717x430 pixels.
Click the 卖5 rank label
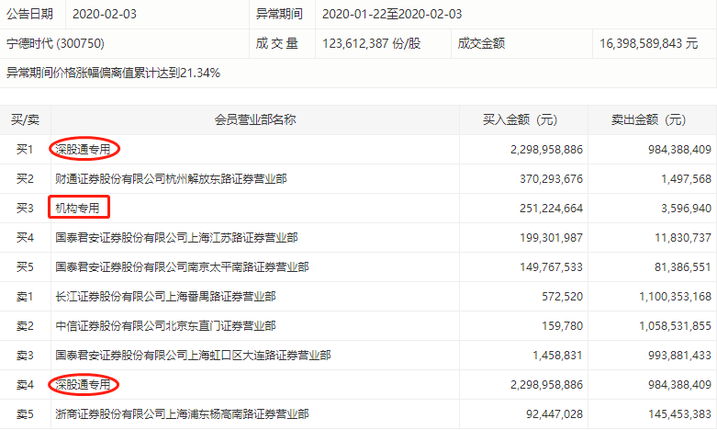(25, 414)
